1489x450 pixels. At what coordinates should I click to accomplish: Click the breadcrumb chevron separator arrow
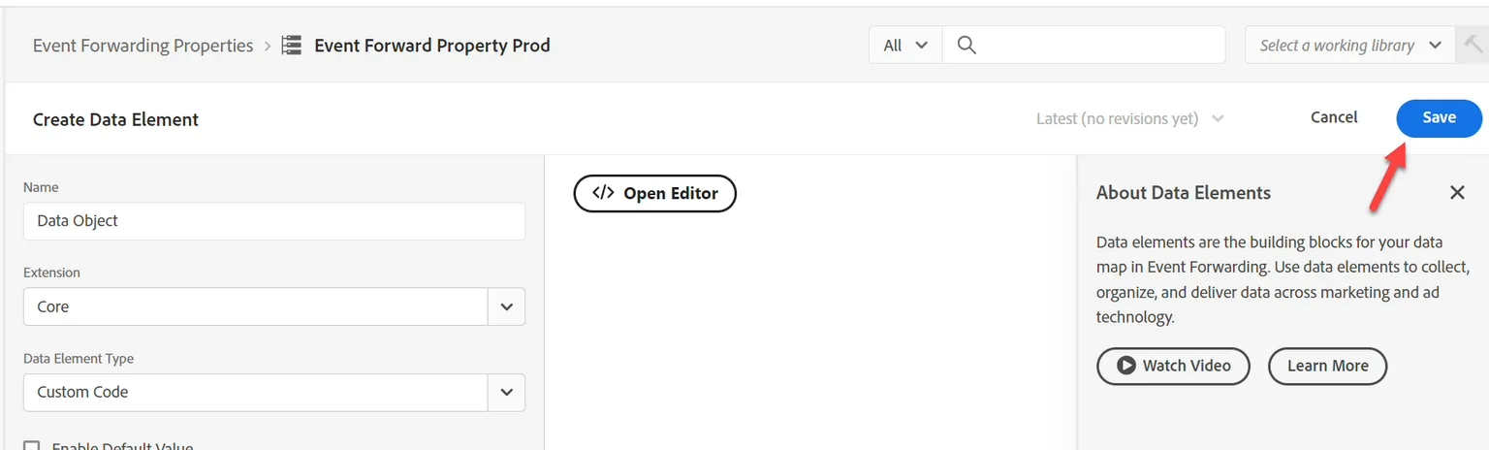tap(268, 46)
